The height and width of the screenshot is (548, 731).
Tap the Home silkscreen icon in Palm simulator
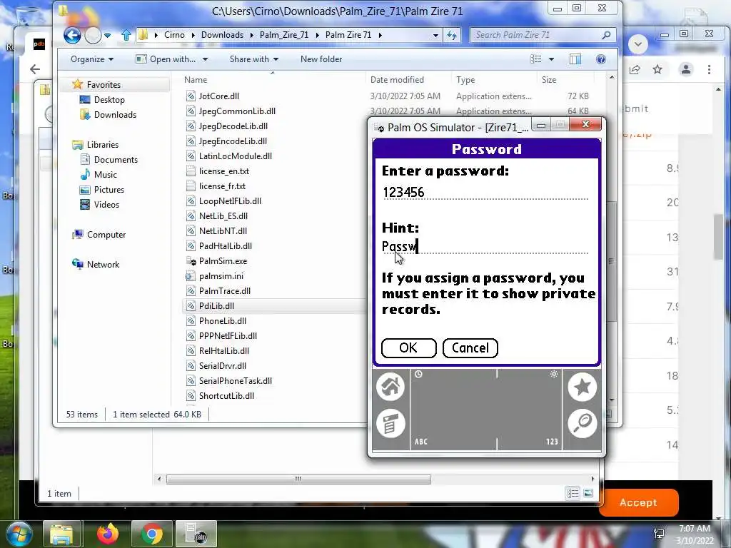pos(390,386)
